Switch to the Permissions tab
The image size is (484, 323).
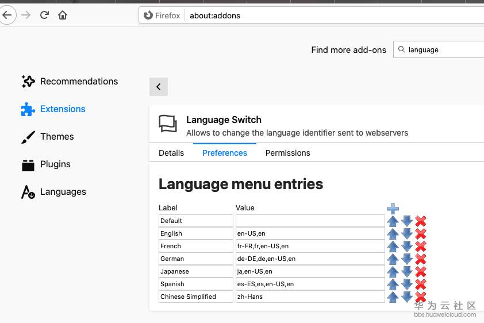click(x=287, y=153)
